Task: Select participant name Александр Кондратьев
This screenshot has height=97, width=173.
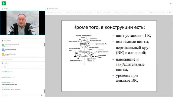Action: coord(12,45)
